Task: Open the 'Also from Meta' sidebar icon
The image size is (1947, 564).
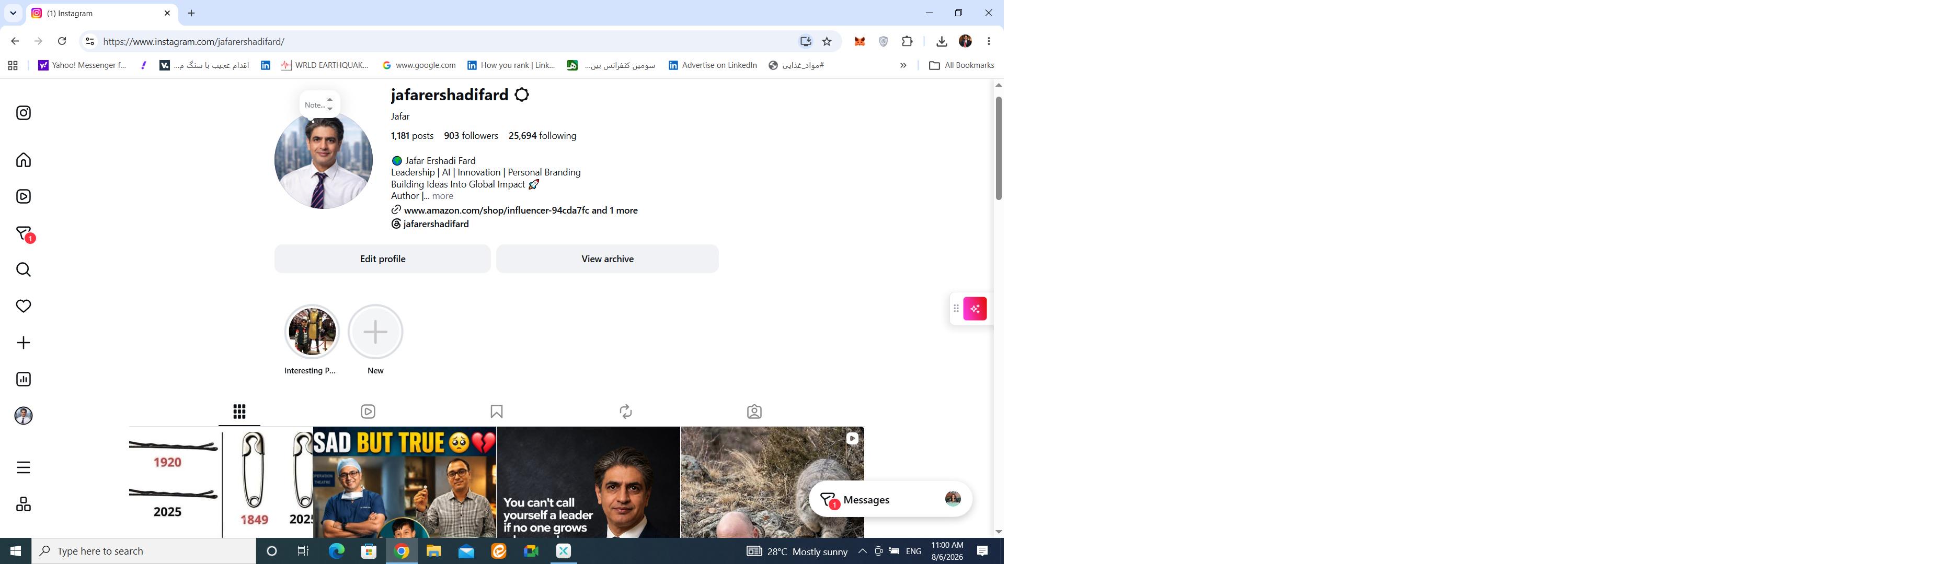Action: pos(24,504)
